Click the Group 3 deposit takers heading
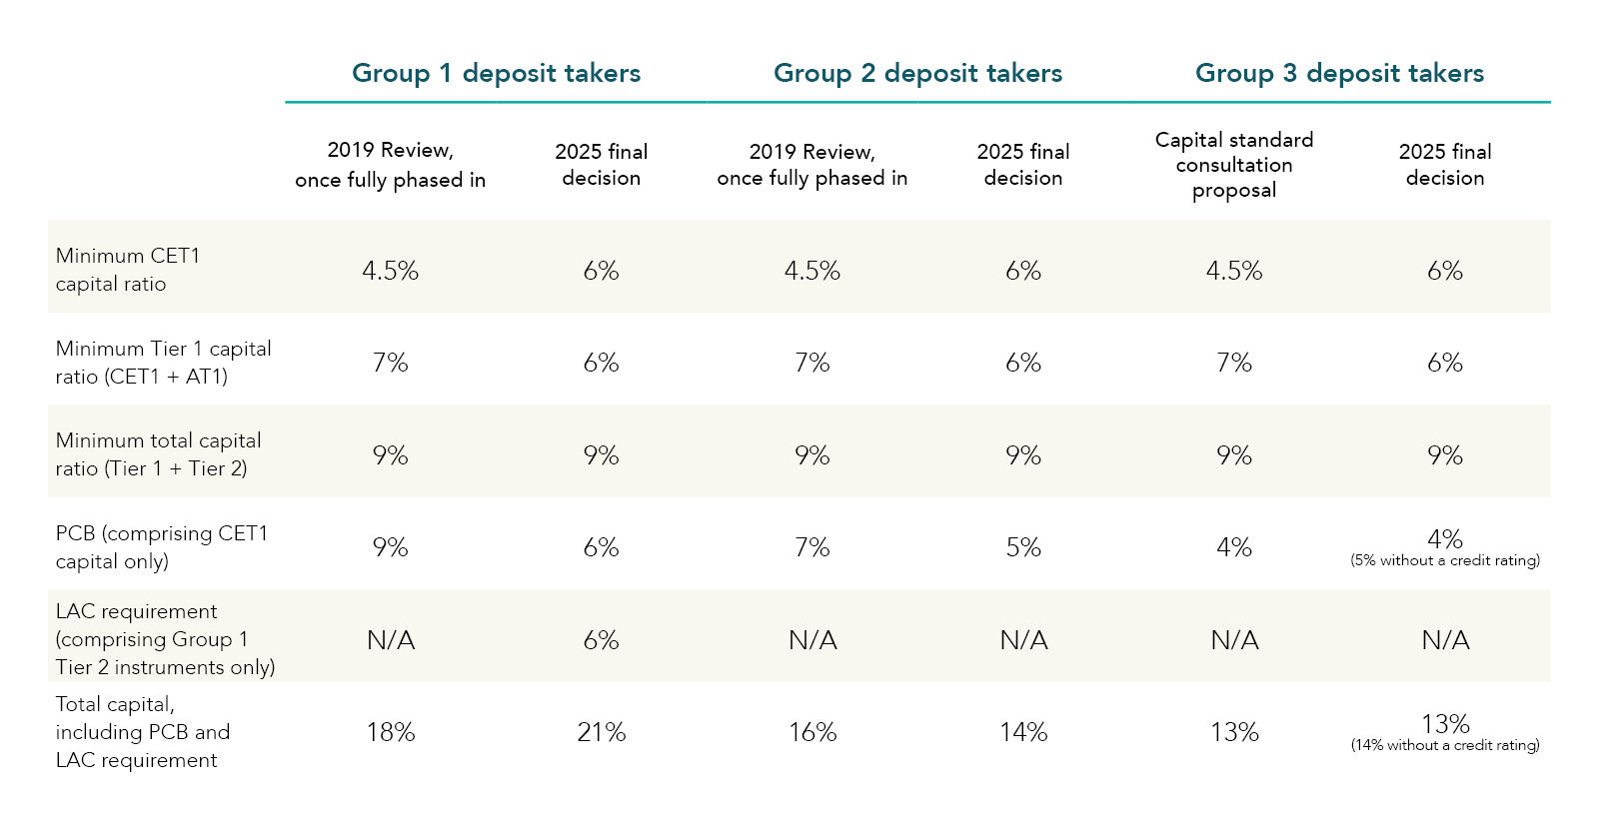This screenshot has width=1599, height=827. point(1339,73)
